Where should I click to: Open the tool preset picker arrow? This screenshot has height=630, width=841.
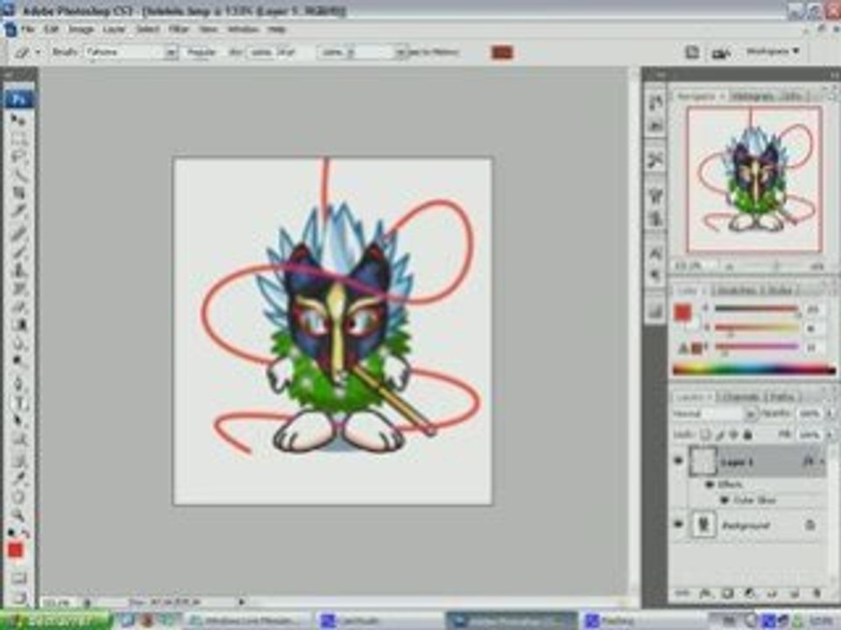(x=38, y=52)
